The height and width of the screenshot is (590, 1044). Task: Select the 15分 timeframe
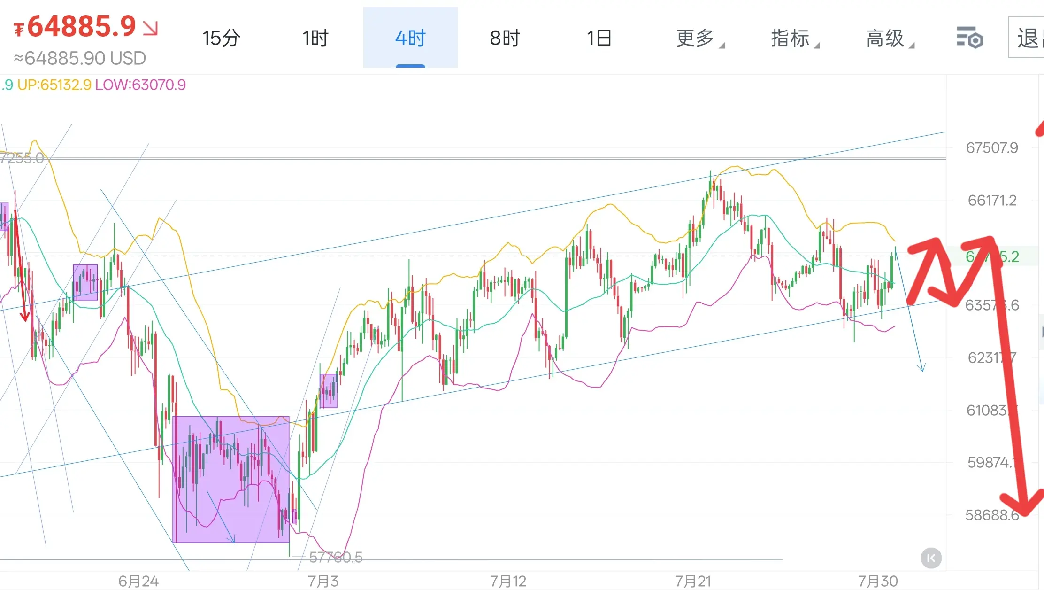[x=221, y=38]
